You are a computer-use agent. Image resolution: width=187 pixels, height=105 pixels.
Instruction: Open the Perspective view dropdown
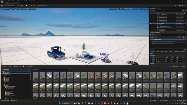pyautogui.click(x=7, y=9)
